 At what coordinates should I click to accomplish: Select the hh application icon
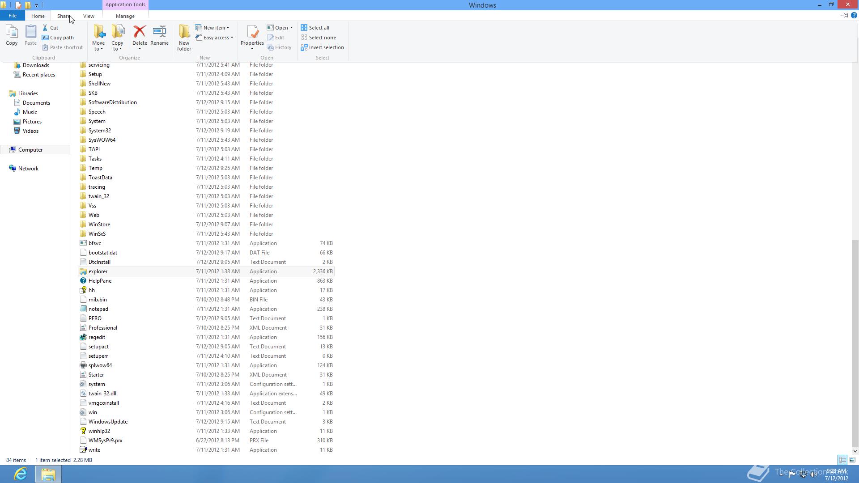coord(83,290)
